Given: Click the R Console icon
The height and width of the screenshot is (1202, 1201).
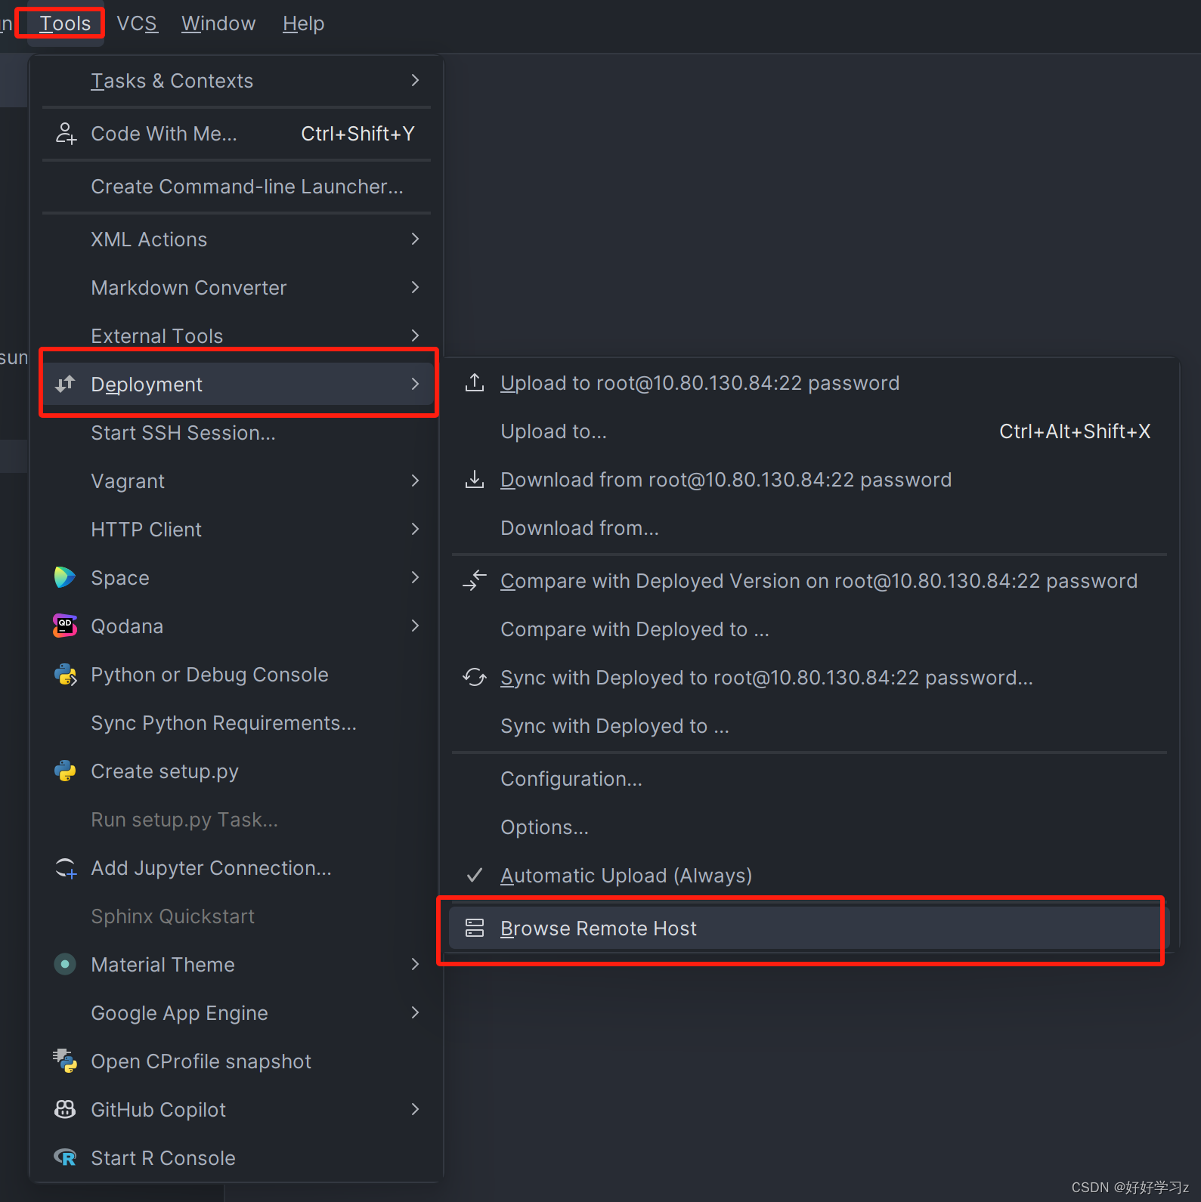Looking at the screenshot, I should [65, 1157].
